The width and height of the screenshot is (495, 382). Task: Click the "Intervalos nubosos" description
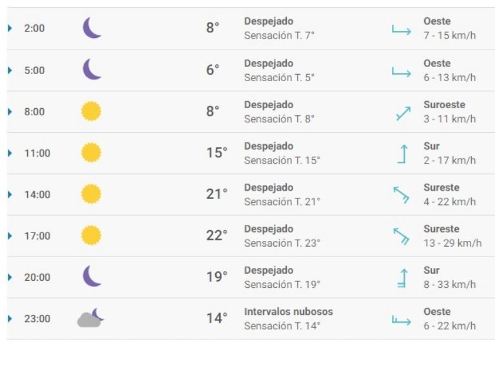point(288,312)
